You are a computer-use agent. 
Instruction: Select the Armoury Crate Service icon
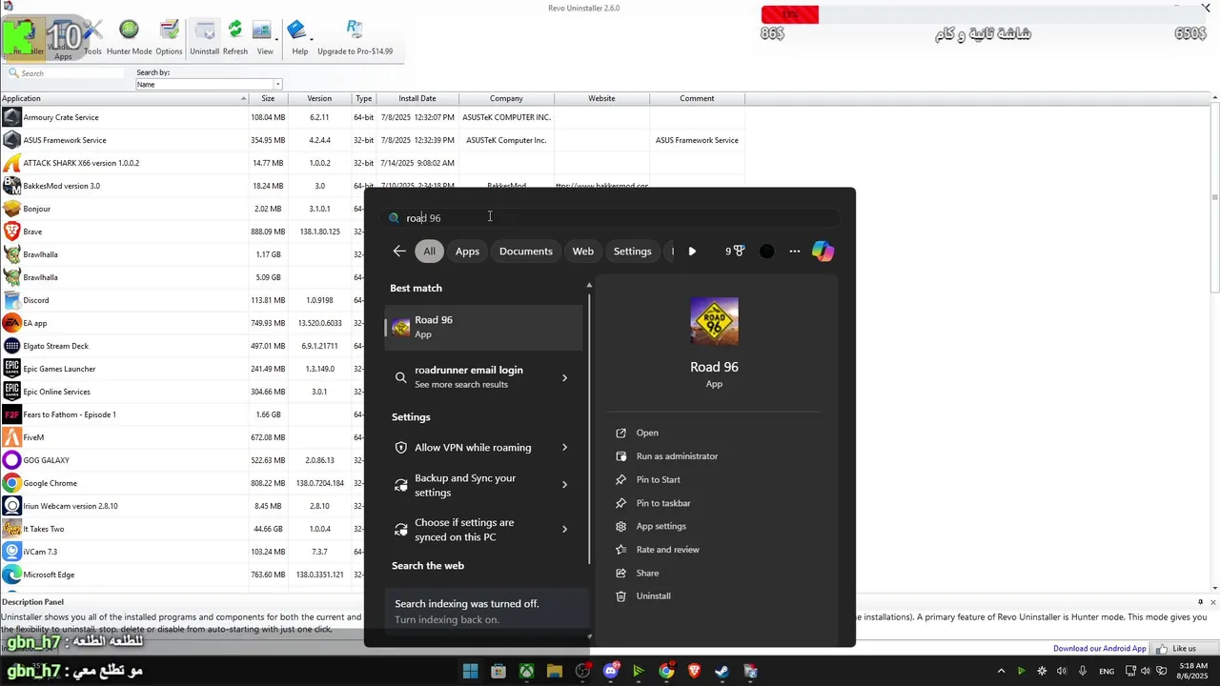pyautogui.click(x=11, y=117)
